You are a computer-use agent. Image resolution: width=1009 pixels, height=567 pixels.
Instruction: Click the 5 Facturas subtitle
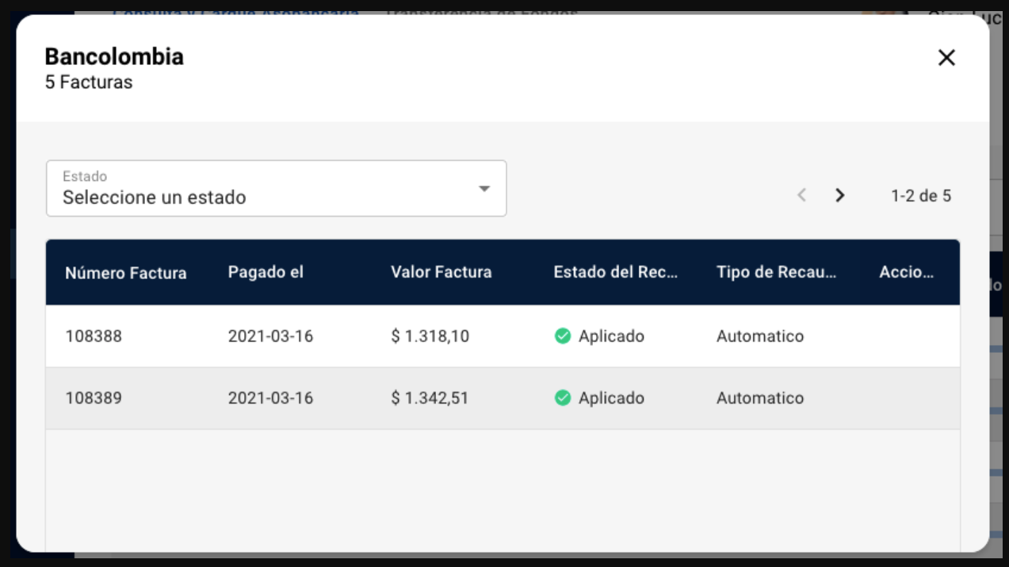tap(89, 82)
